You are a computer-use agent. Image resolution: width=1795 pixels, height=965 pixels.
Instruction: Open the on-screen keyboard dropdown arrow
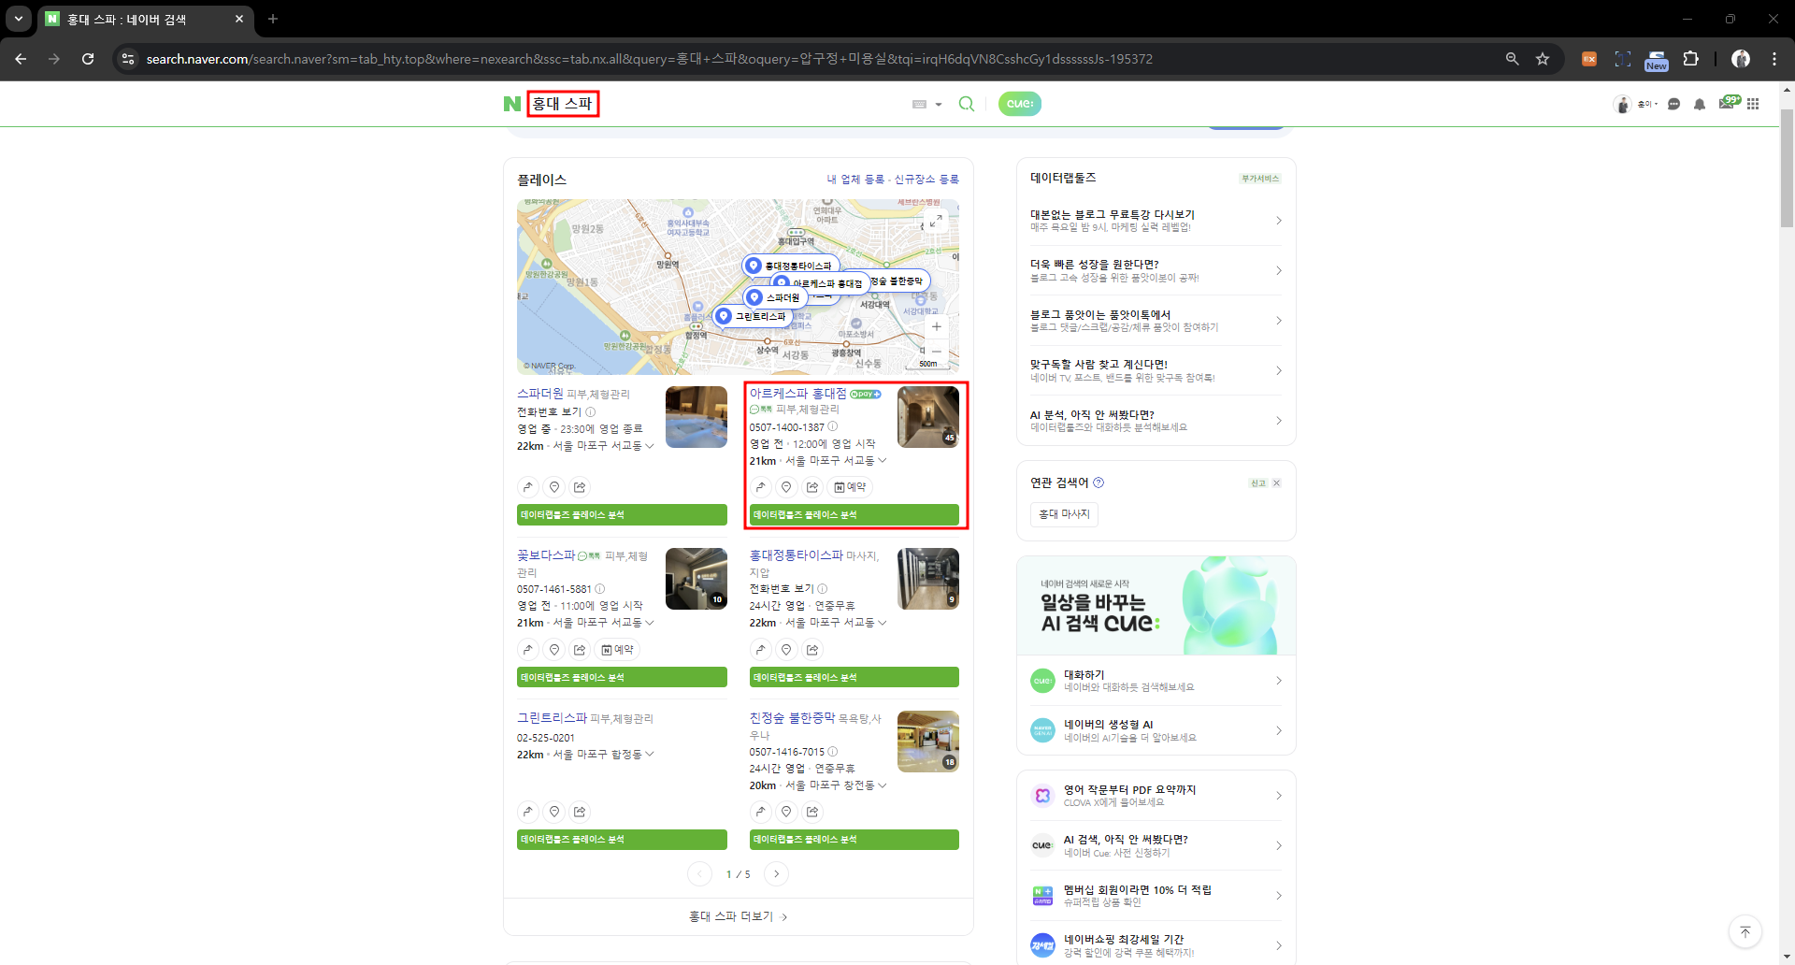point(939,105)
